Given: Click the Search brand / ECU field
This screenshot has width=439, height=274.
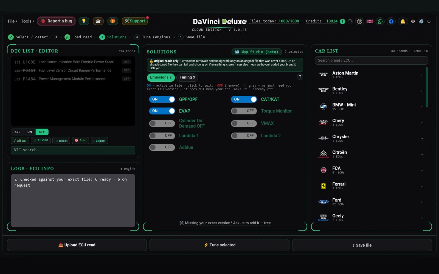Looking at the screenshot, I should pos(372,60).
